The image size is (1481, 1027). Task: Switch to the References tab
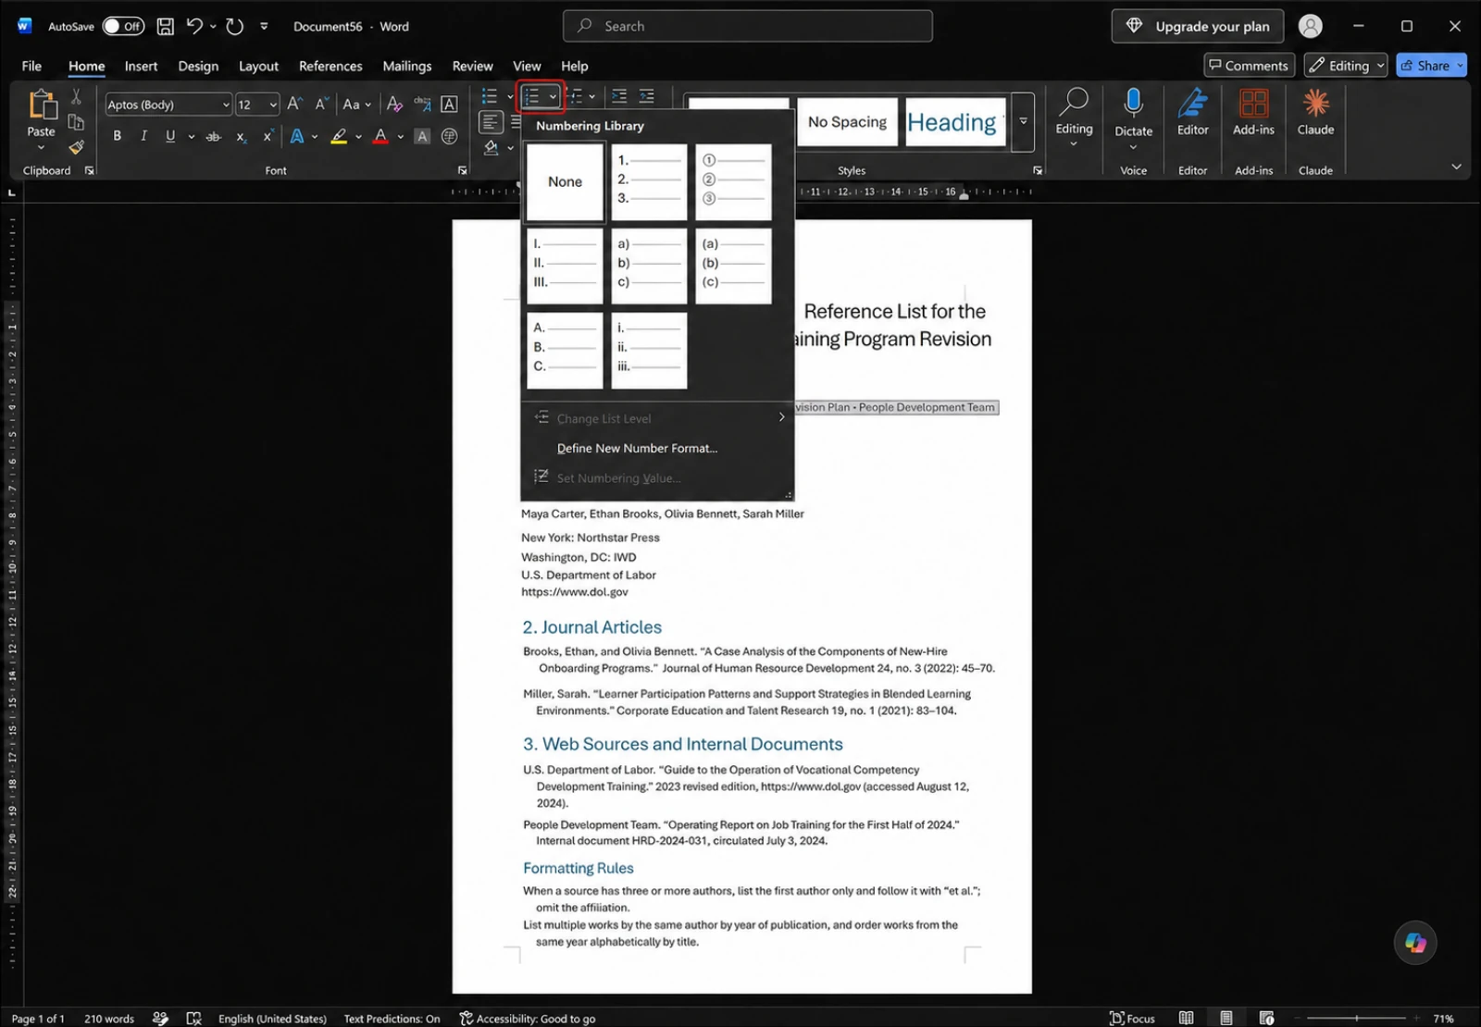(x=330, y=66)
